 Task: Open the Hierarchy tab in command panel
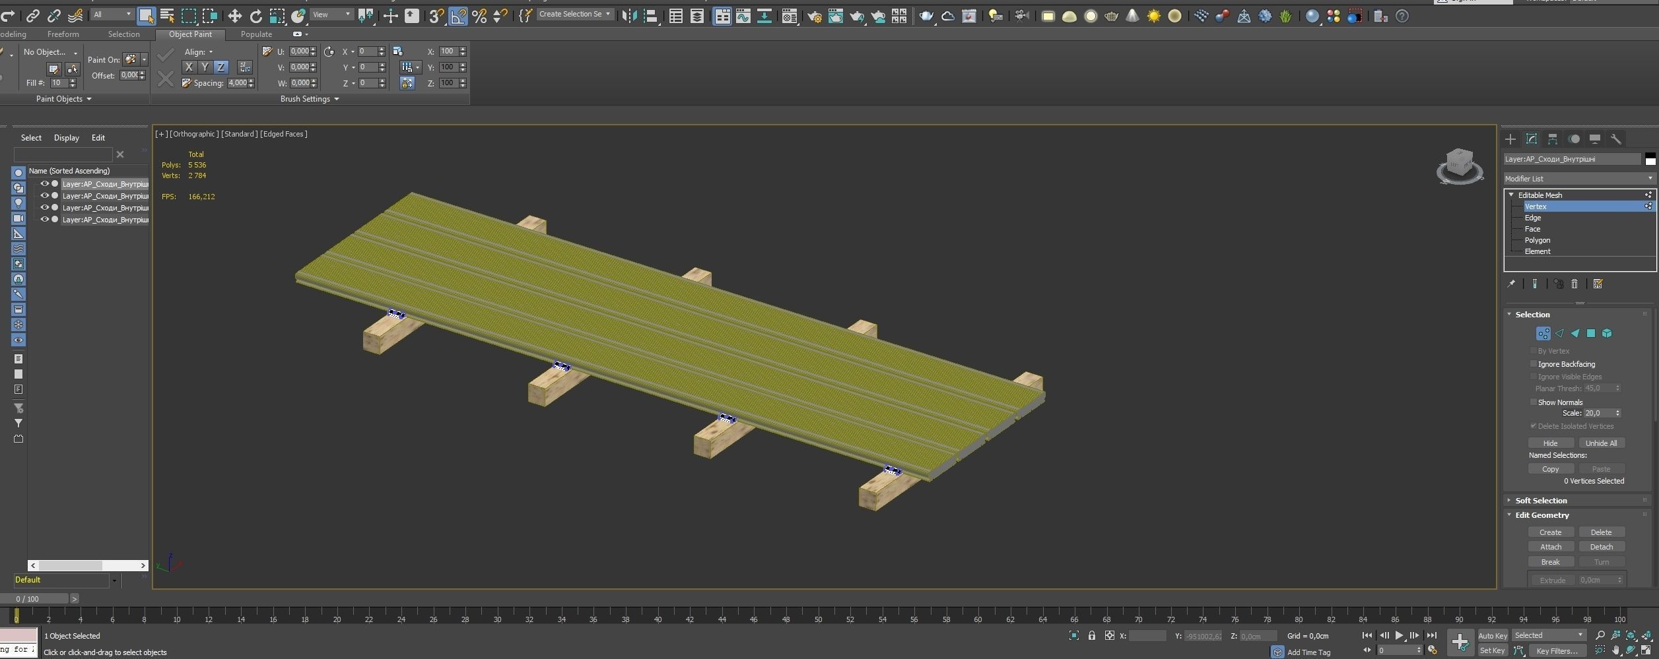1553,139
